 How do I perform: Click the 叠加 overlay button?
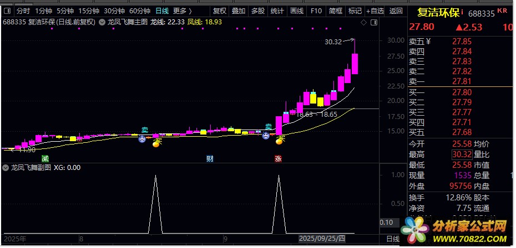click(x=239, y=11)
